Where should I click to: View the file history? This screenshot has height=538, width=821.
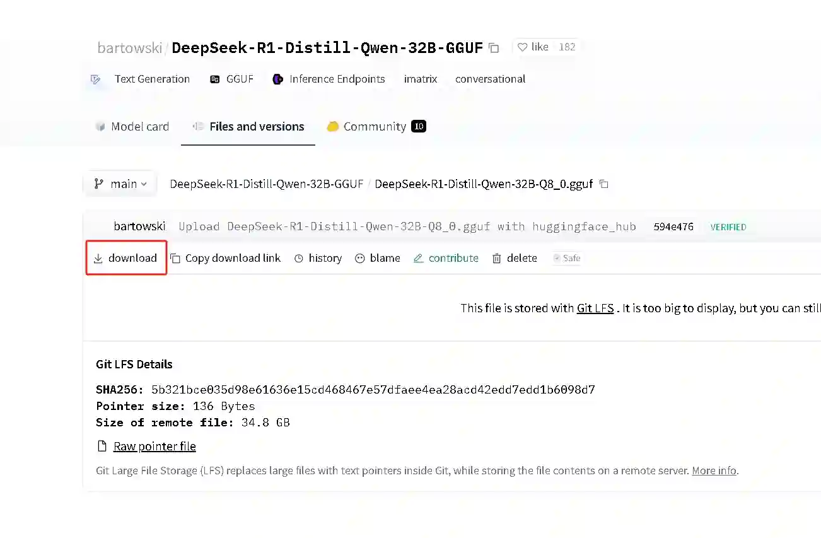(325, 258)
